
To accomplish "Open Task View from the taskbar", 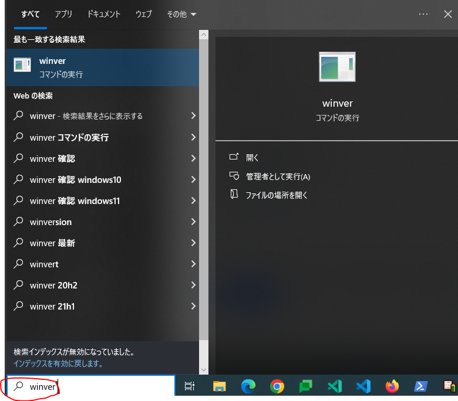I will 190,386.
